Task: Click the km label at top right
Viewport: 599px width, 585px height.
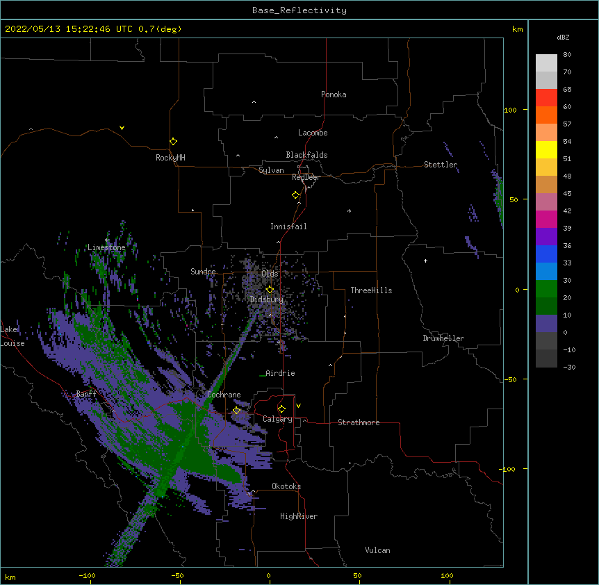Action: pos(517,29)
